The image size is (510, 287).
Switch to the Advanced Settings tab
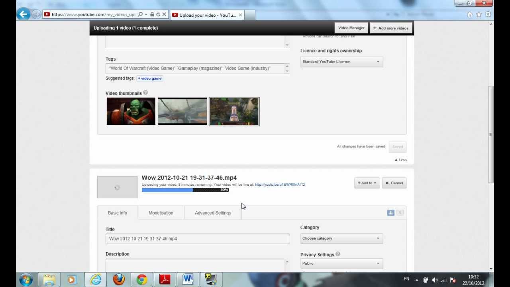(213, 213)
